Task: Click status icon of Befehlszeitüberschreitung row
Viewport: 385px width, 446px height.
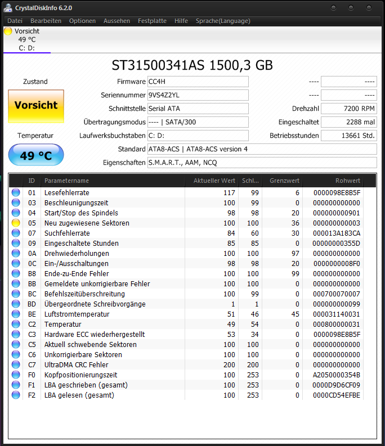Action: tap(16, 294)
